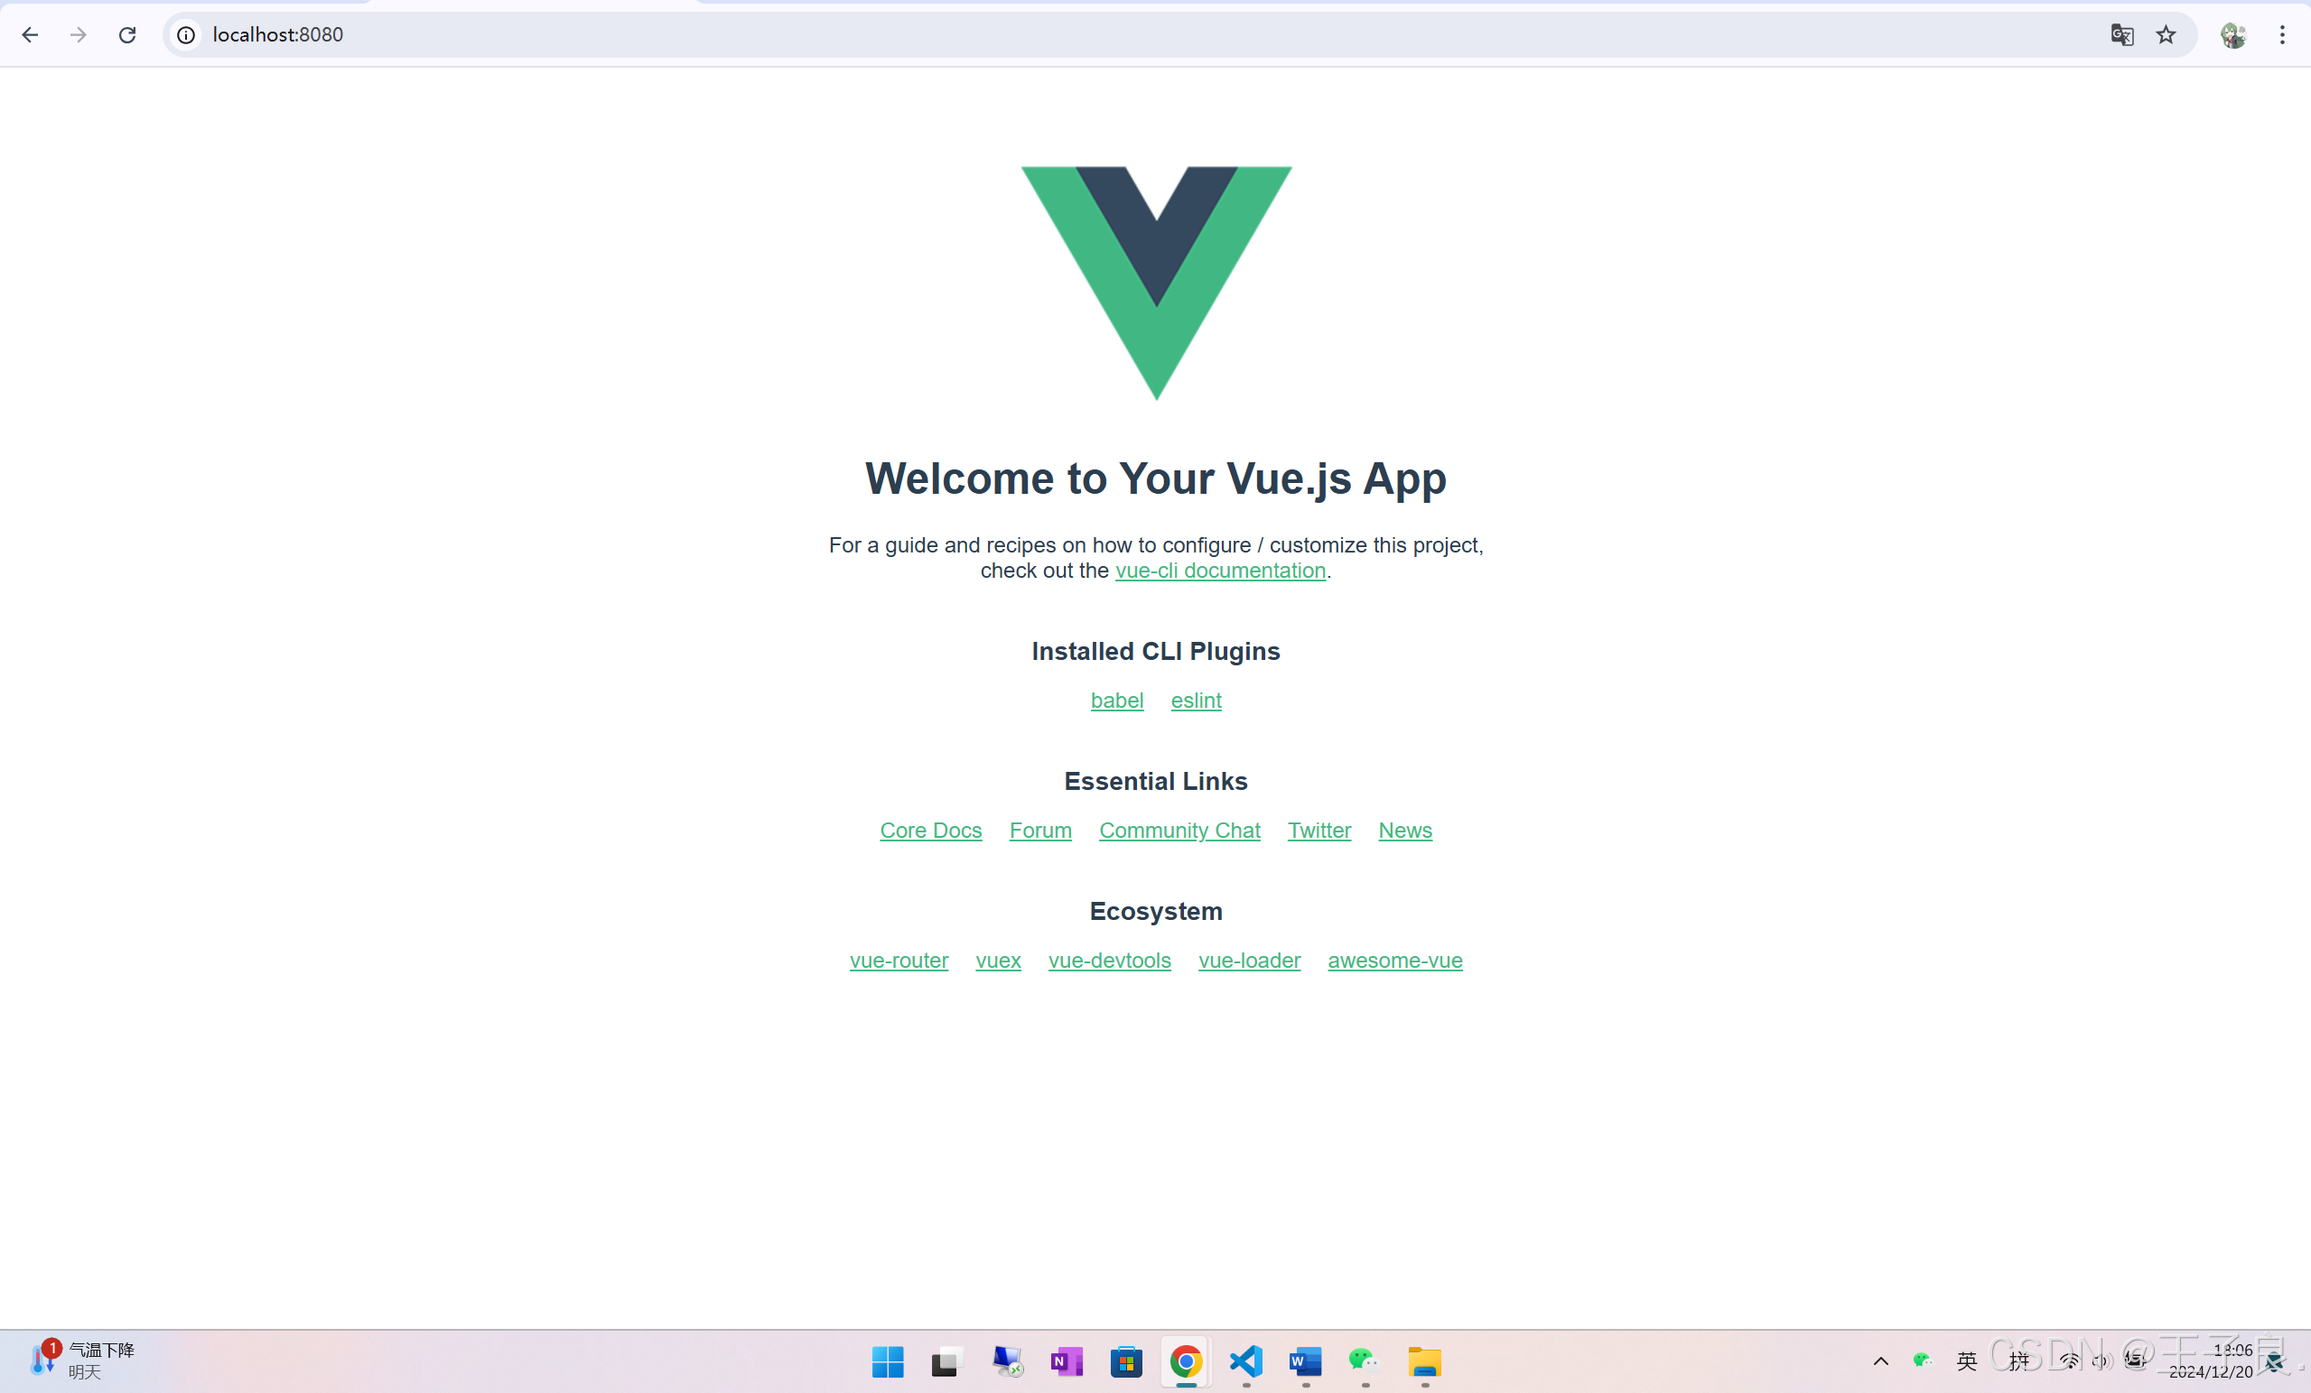Open File Explorer from taskbar
The height and width of the screenshot is (1393, 2311).
tap(1421, 1360)
